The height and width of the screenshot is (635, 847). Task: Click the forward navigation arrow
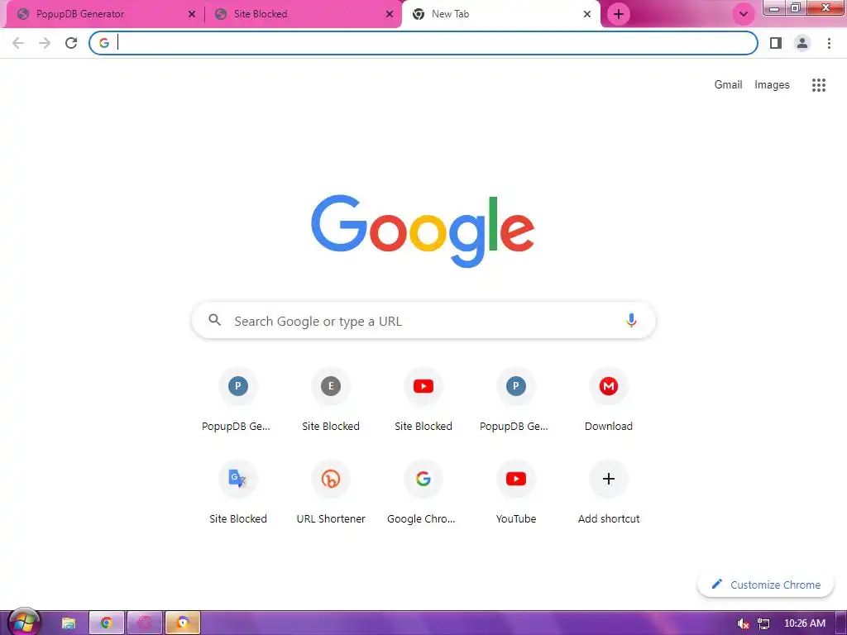pos(45,43)
